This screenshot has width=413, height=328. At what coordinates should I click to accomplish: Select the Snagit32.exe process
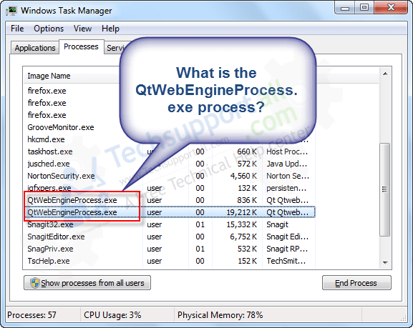tap(170, 224)
